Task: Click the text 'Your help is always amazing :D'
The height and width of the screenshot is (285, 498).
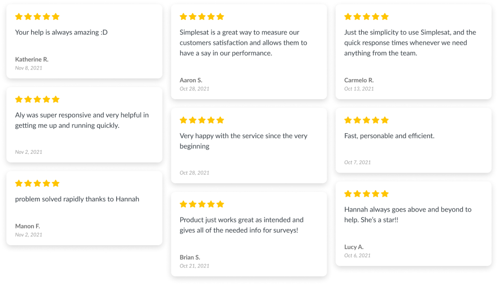Action: (x=61, y=33)
